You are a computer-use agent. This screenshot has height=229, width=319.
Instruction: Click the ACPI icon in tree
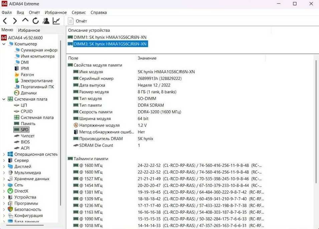[x=17, y=148]
